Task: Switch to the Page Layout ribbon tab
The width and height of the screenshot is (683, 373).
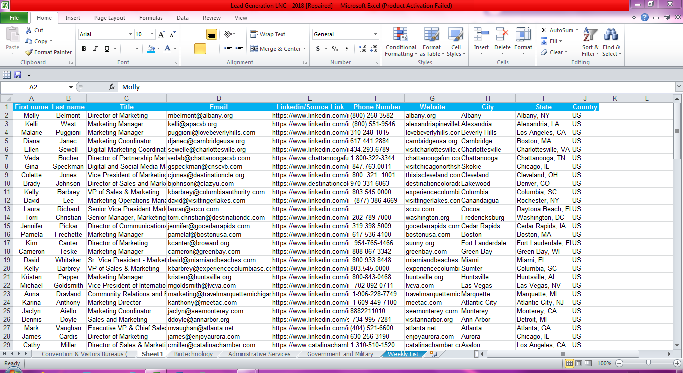Action: click(110, 18)
